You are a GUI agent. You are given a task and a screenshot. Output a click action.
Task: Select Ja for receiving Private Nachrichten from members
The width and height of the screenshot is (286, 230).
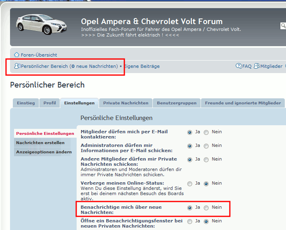(x=190, y=160)
